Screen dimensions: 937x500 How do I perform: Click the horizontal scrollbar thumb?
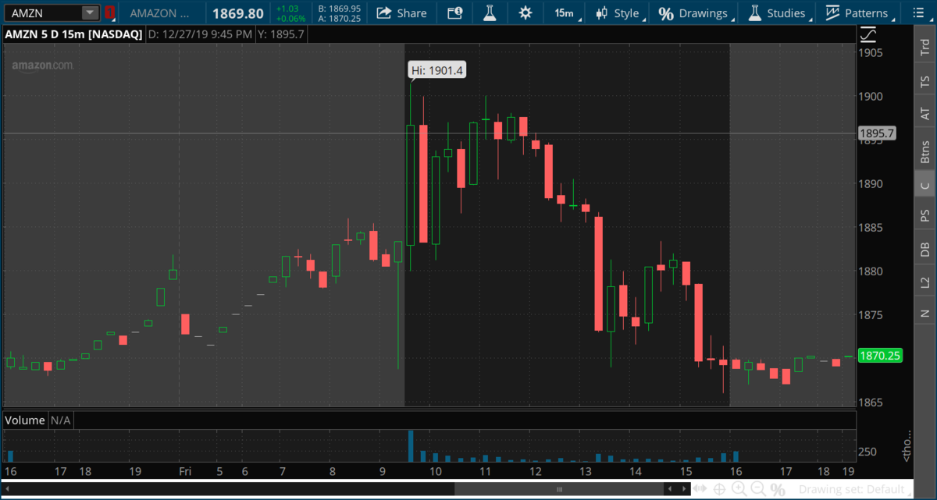click(559, 489)
